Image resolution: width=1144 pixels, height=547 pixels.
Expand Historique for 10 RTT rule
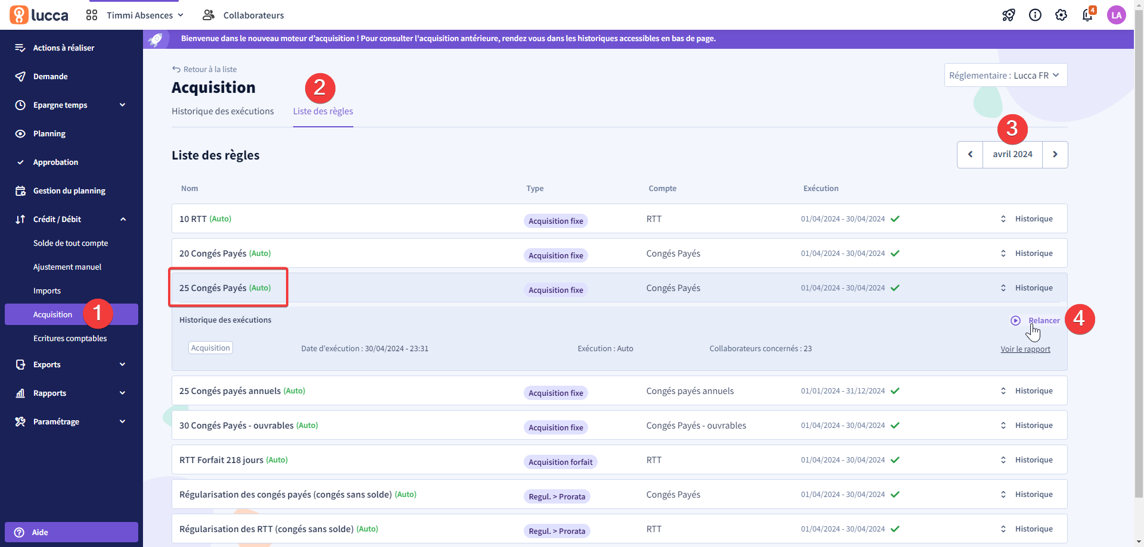1027,218
